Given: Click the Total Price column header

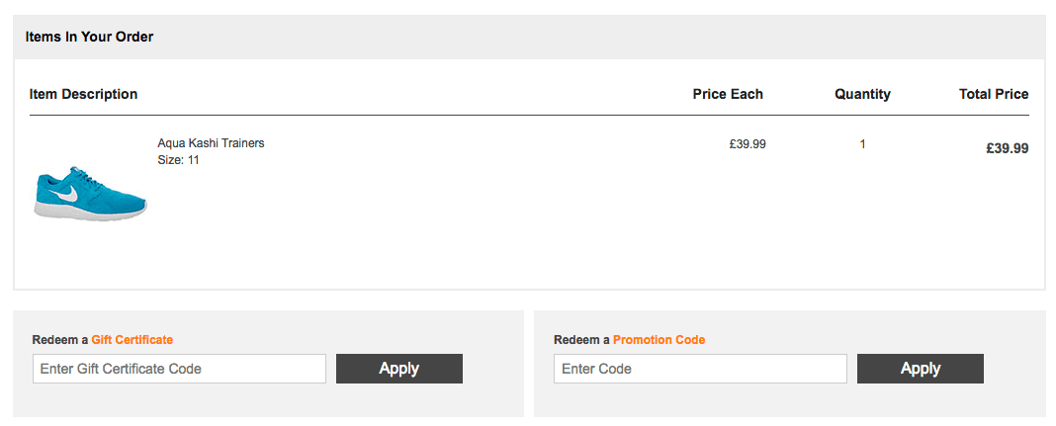Looking at the screenshot, I should (993, 95).
